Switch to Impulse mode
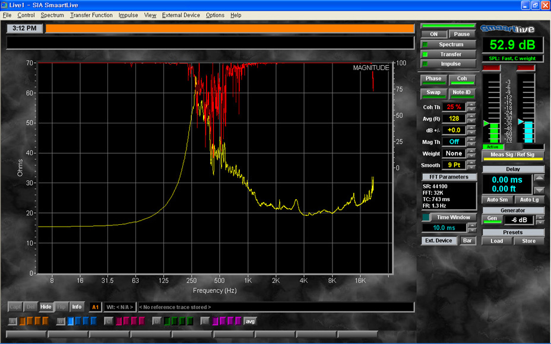The width and height of the screenshot is (551, 344). [451, 63]
